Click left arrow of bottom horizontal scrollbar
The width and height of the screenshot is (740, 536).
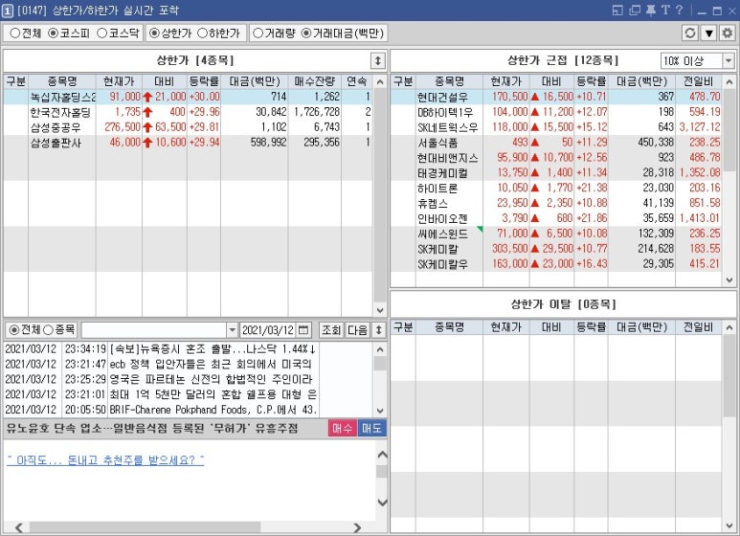[19, 527]
